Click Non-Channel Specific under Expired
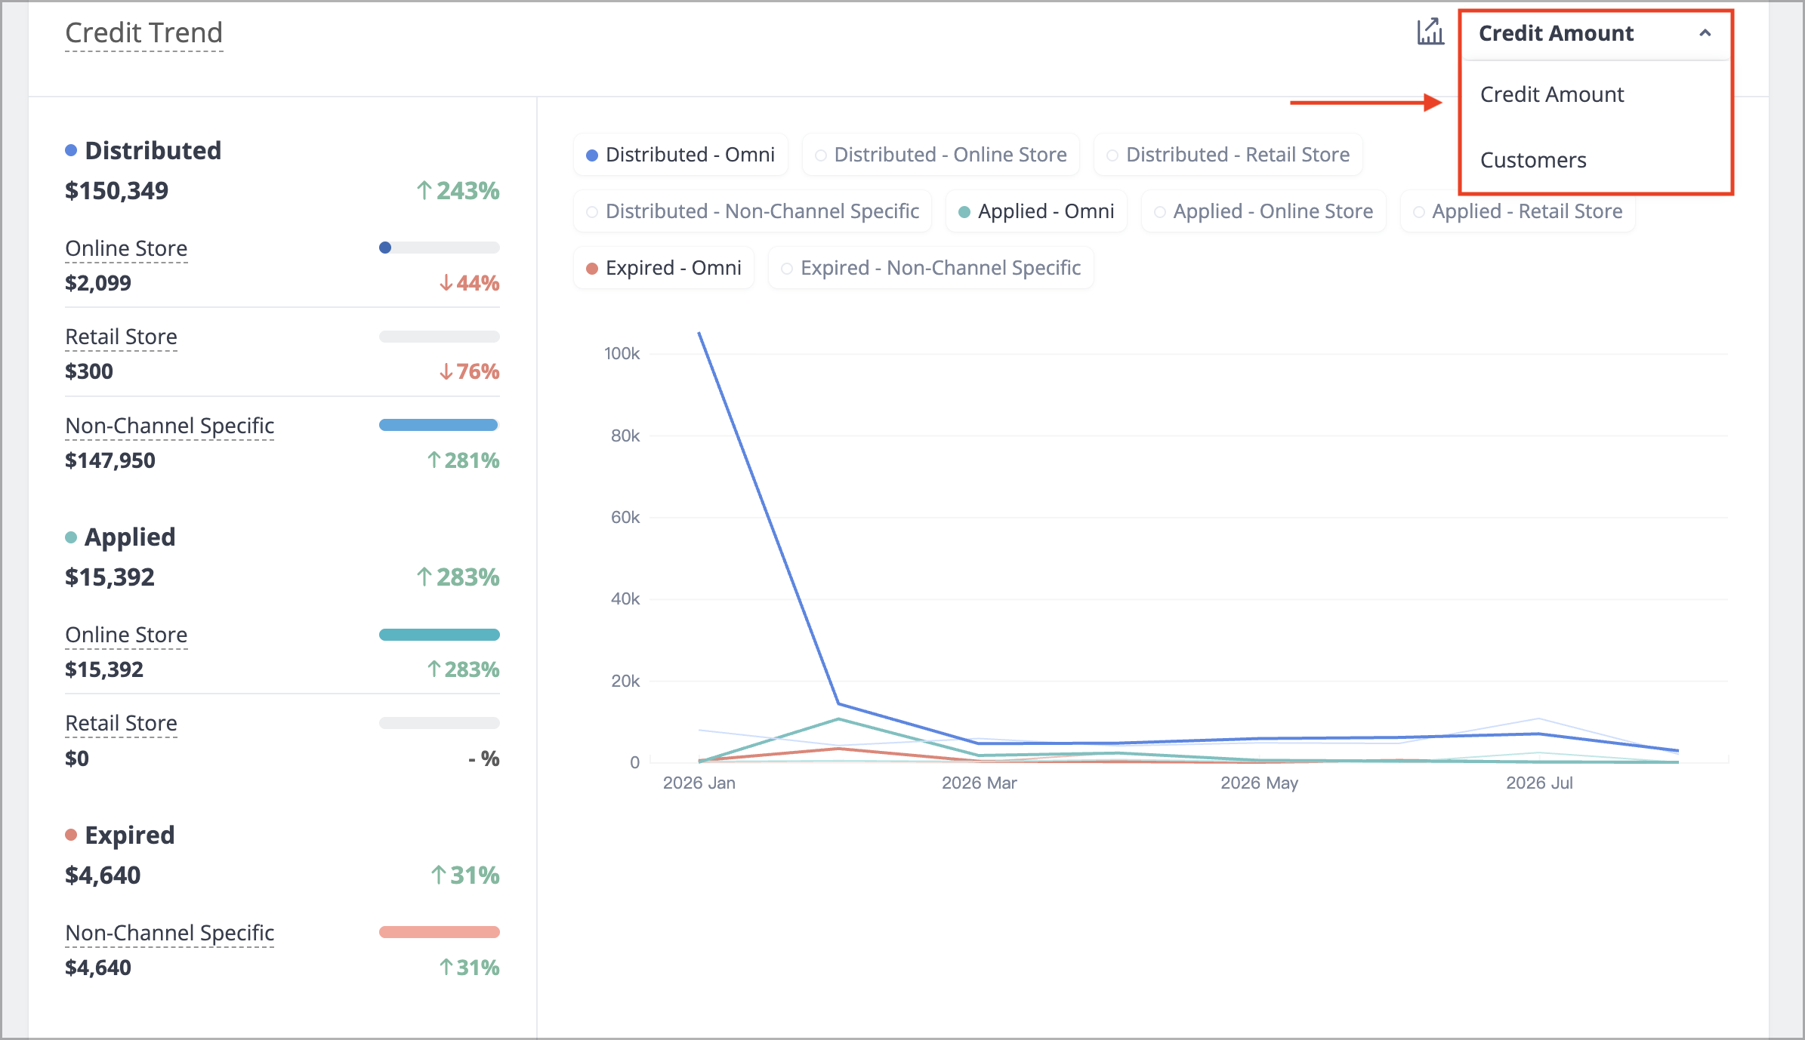 170,933
